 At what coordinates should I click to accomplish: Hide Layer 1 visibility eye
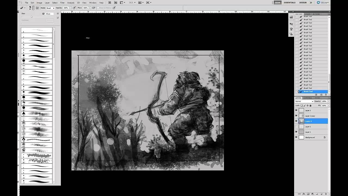[x=296, y=132]
